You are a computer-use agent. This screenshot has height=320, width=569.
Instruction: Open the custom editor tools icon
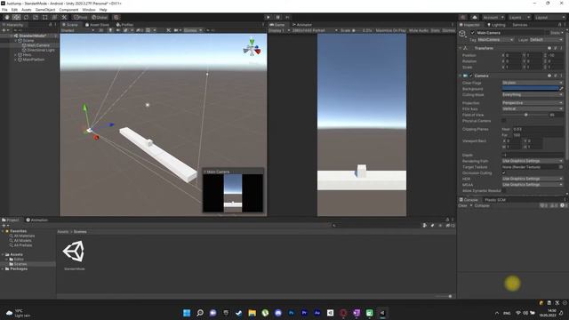(64, 17)
